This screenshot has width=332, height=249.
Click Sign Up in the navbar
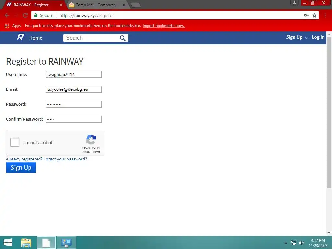pyautogui.click(x=294, y=37)
